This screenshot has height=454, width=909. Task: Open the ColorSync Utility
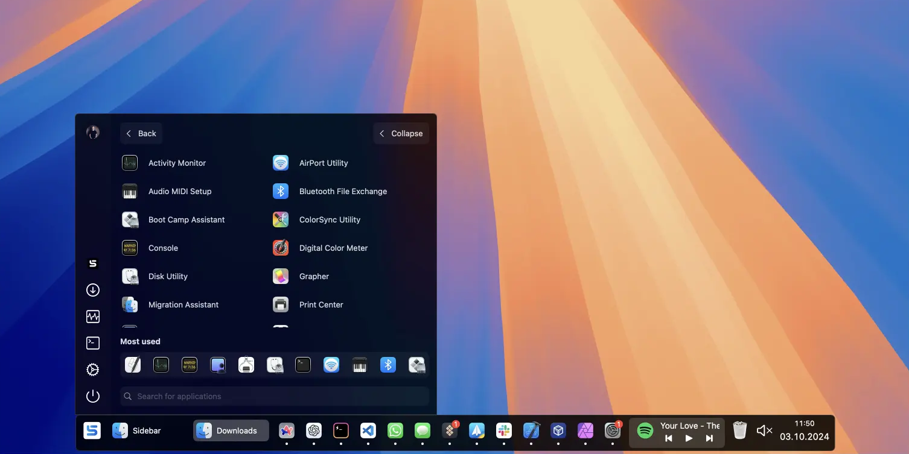coord(330,219)
